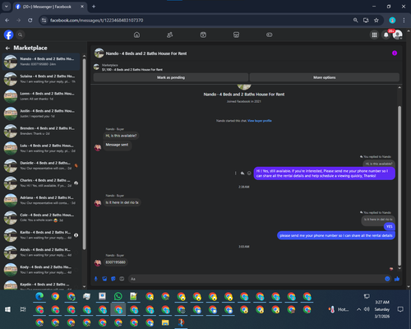The width and height of the screenshot is (411, 329).
Task: Open Lulu conversation in chat list
Action: click(x=41, y=148)
